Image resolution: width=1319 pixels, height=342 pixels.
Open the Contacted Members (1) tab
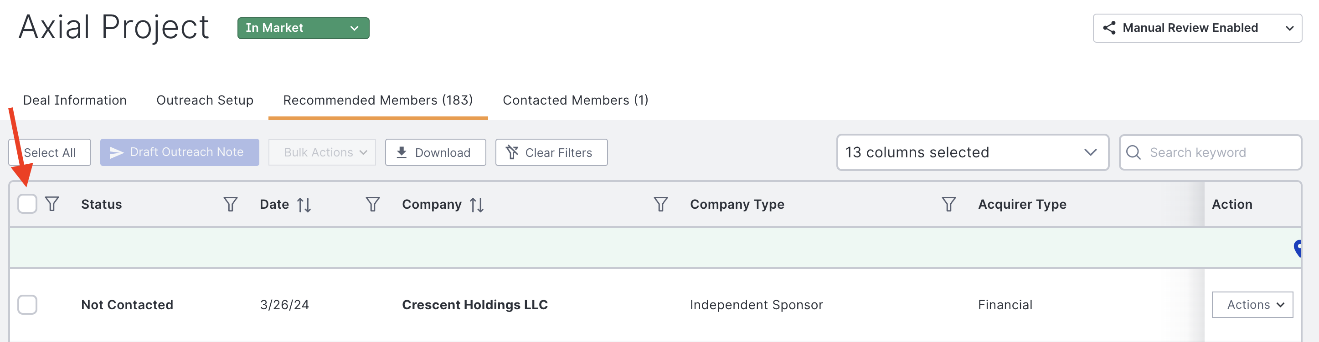(576, 100)
